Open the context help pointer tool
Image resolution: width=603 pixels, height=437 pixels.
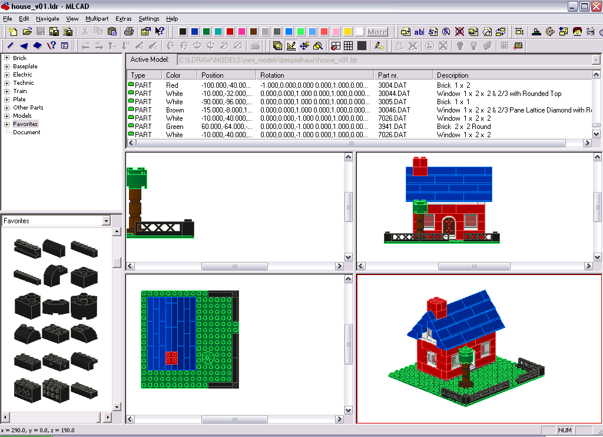click(160, 32)
